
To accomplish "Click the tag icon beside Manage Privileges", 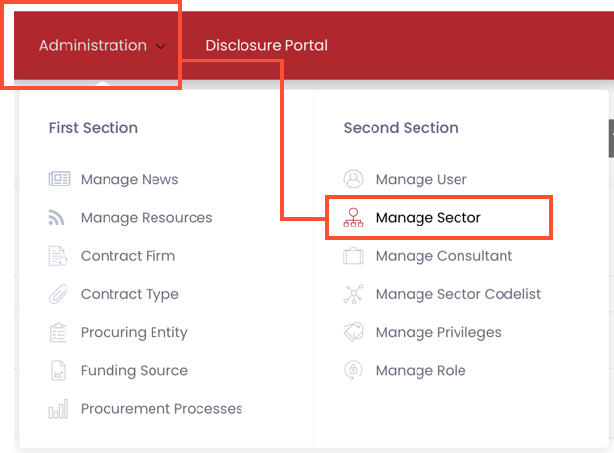I will 353,332.
